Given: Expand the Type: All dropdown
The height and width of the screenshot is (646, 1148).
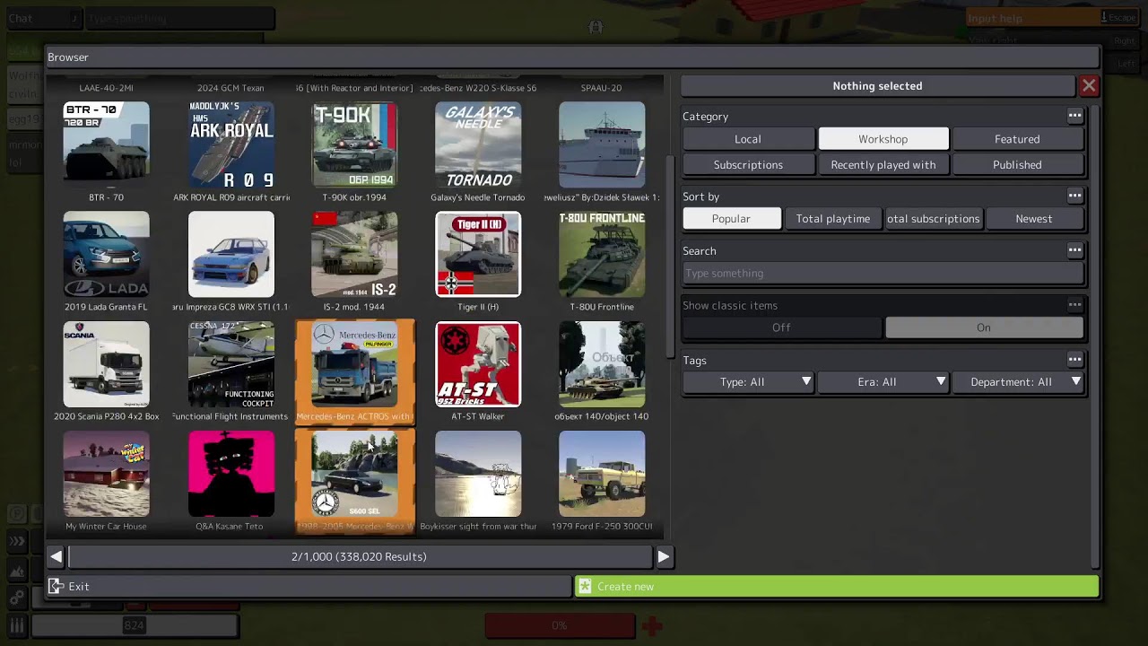Looking at the screenshot, I should coord(748,382).
